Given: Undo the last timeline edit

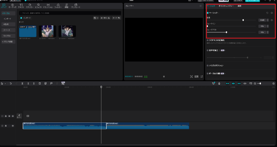Looking at the screenshot, I should [x=11, y=83].
